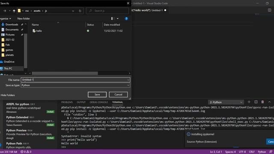Close the Save As dialog
This screenshot has width=274, height=154.
pyautogui.click(x=128, y=3)
